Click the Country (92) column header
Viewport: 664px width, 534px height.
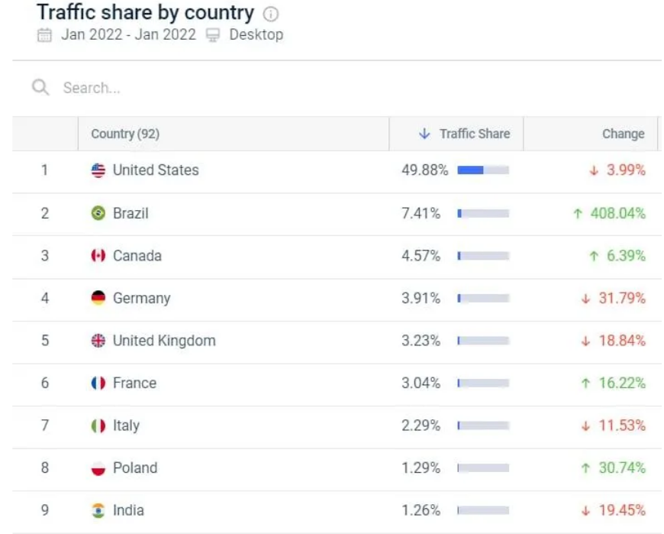click(125, 134)
